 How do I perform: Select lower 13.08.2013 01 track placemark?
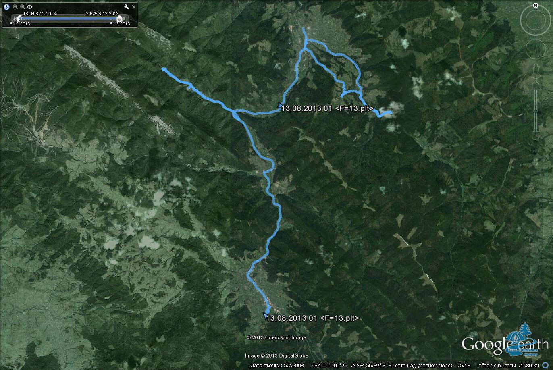click(x=266, y=316)
